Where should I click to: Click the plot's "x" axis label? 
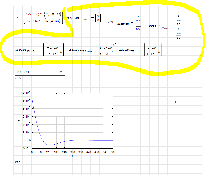coord(73,156)
